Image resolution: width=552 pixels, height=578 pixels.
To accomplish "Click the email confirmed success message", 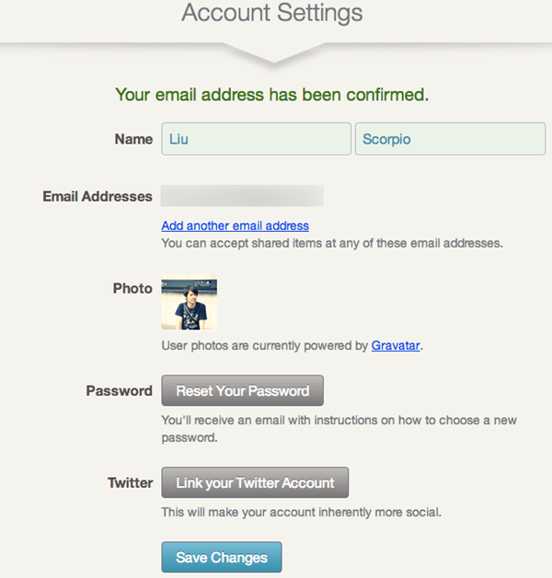I will point(271,94).
